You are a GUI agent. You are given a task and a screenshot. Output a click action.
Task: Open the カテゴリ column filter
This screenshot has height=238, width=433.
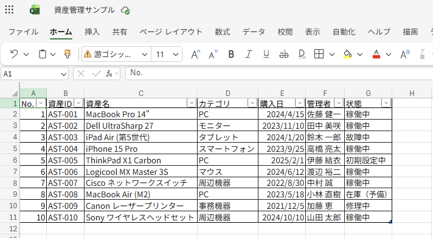pyautogui.click(x=252, y=103)
